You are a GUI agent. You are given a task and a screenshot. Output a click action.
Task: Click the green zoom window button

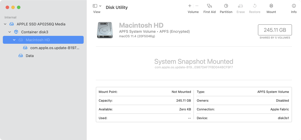pos(19,7)
